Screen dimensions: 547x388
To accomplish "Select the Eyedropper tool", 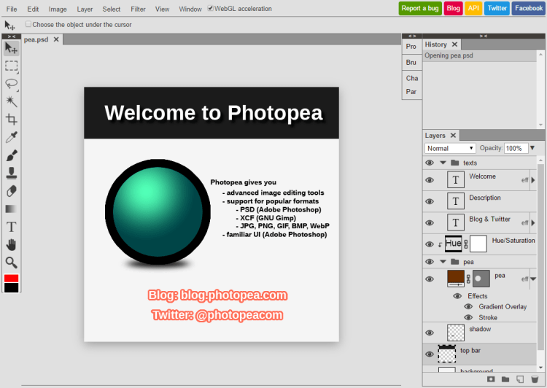I will [11, 137].
